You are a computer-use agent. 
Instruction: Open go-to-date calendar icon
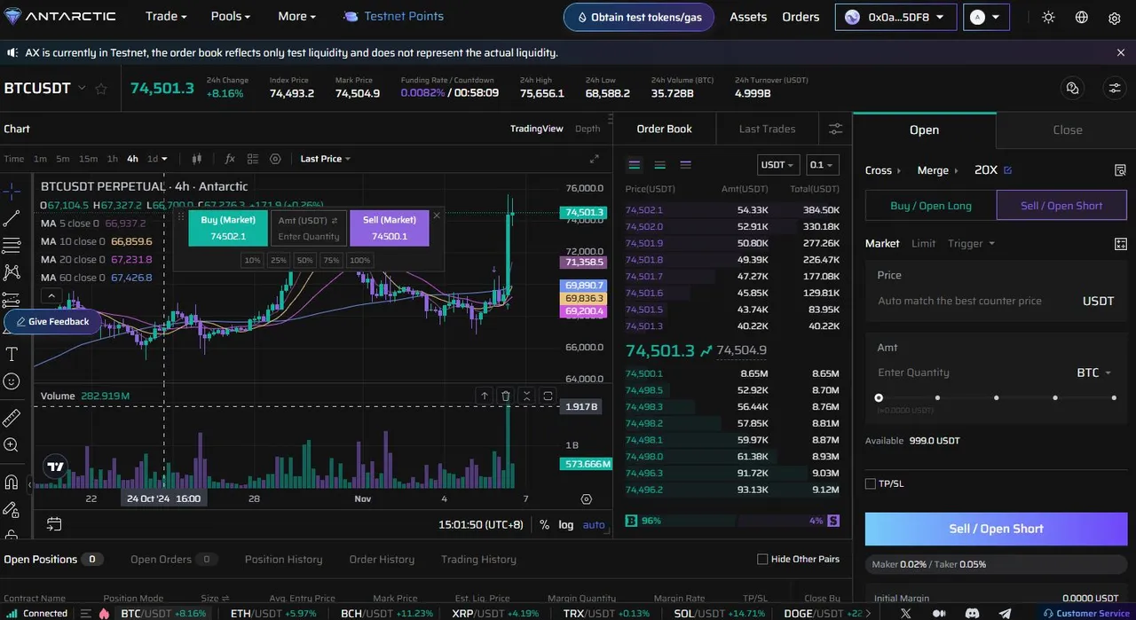(x=54, y=524)
